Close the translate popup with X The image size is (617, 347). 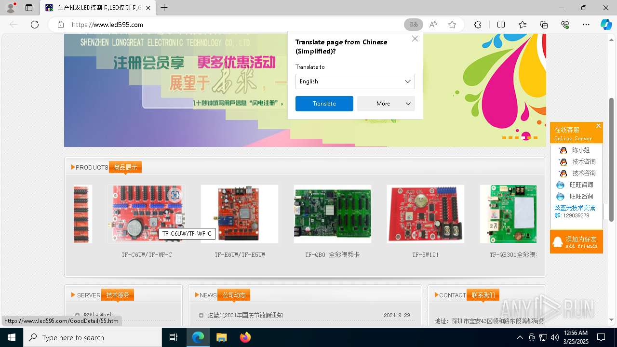(415, 39)
